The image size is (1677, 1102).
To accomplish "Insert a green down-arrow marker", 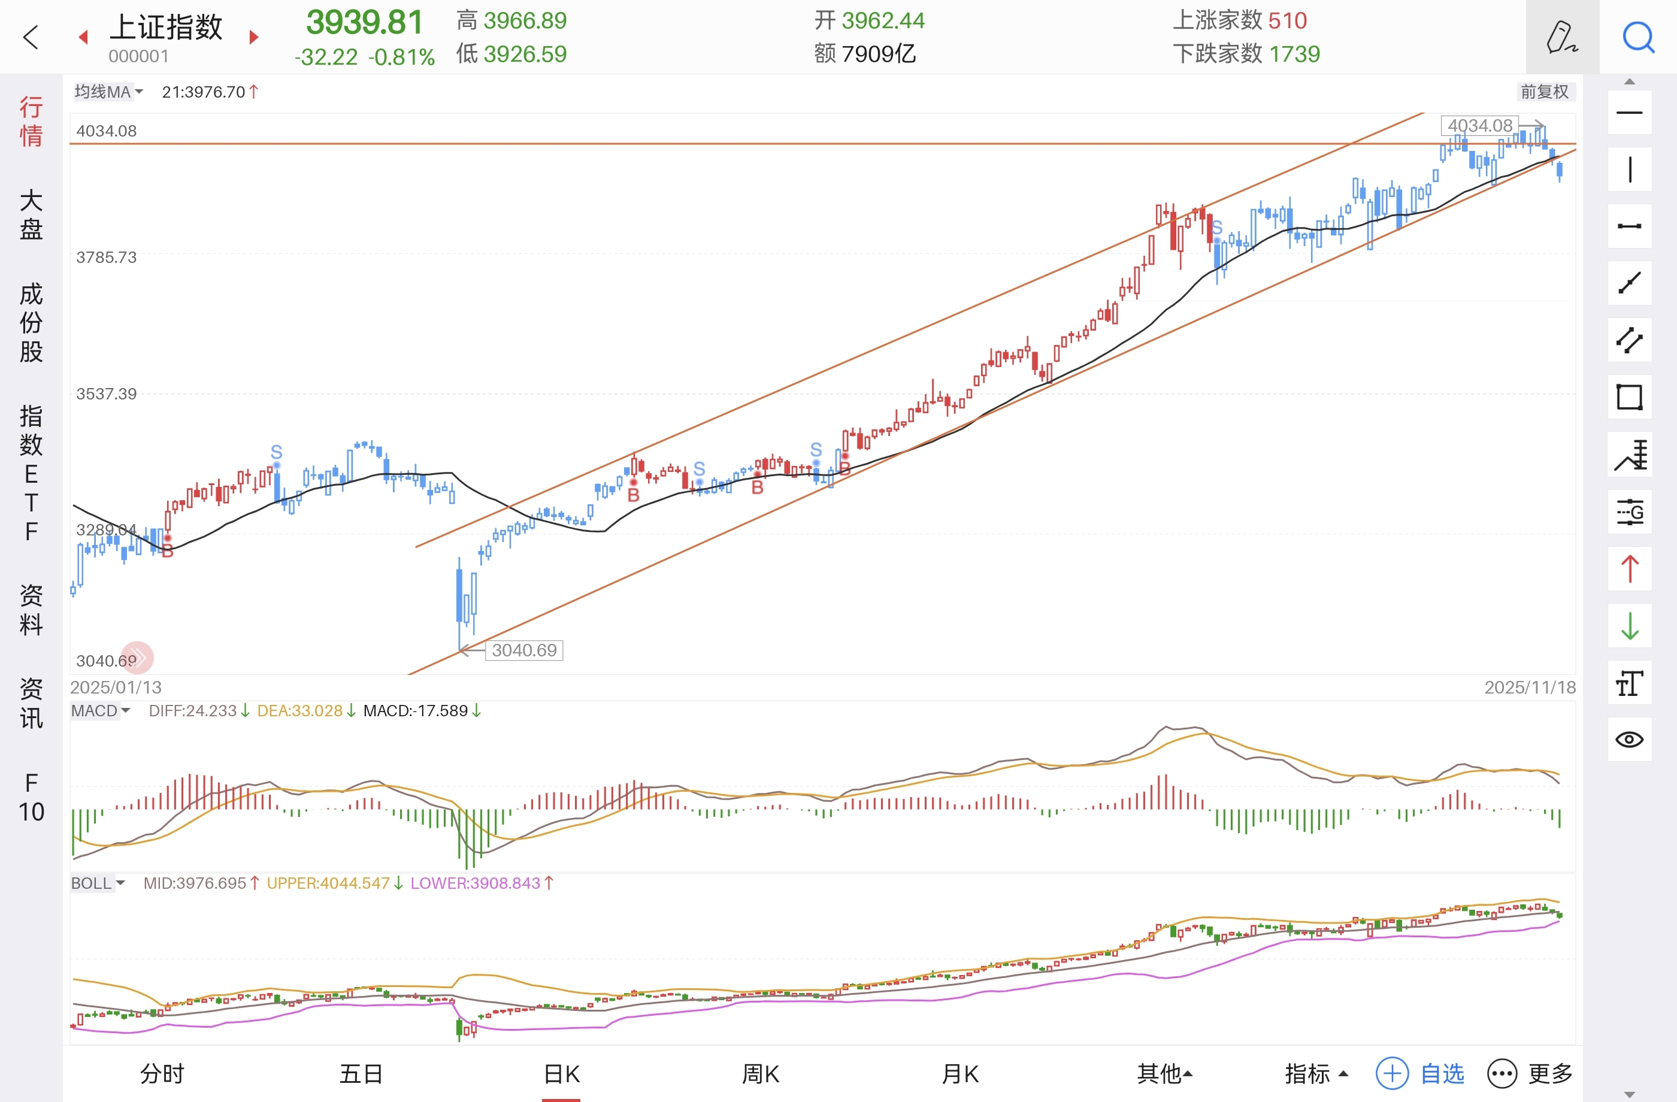I will 1629,626.
